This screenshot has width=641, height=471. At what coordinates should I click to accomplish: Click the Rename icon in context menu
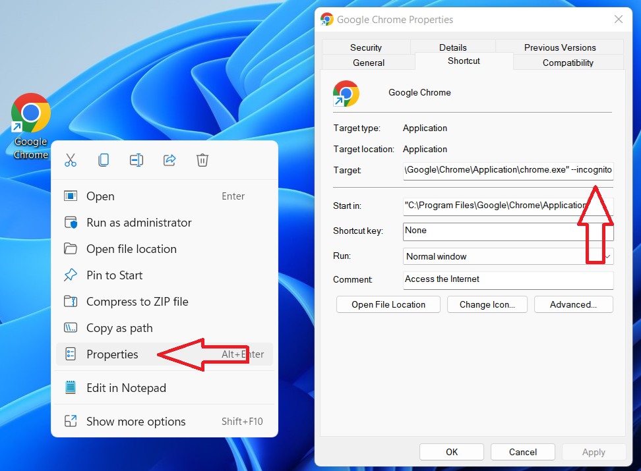point(137,160)
